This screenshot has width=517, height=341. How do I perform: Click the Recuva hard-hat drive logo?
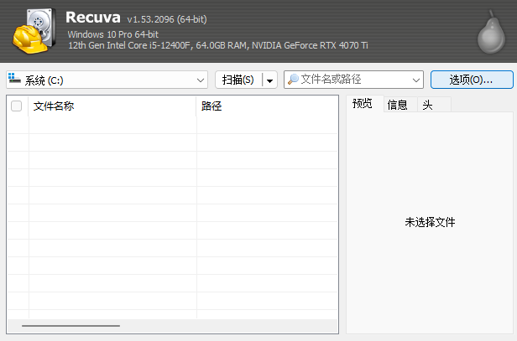(x=34, y=31)
